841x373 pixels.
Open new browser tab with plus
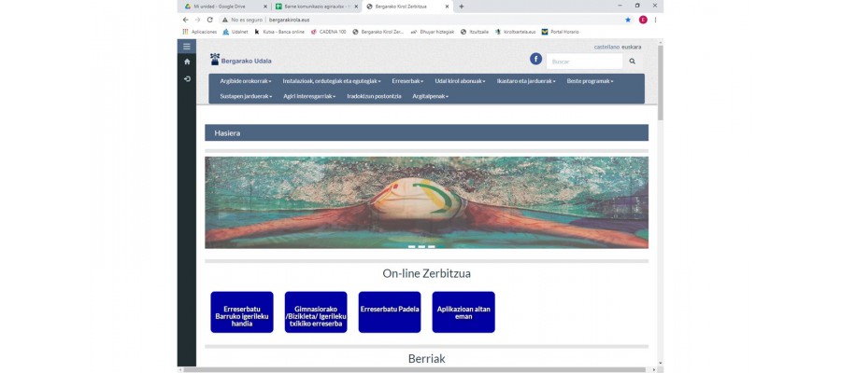(x=462, y=7)
